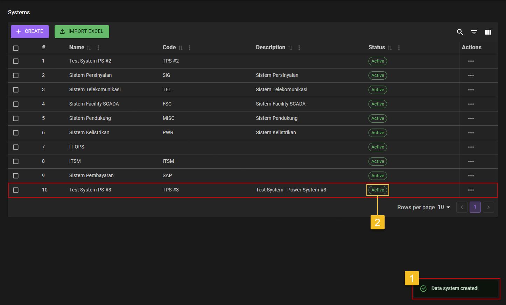
Task: Open actions menu for Test System PS #2
Action: [471, 61]
